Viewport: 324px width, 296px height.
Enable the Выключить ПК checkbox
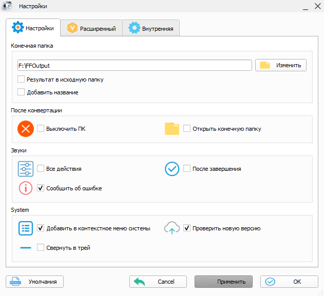click(41, 128)
